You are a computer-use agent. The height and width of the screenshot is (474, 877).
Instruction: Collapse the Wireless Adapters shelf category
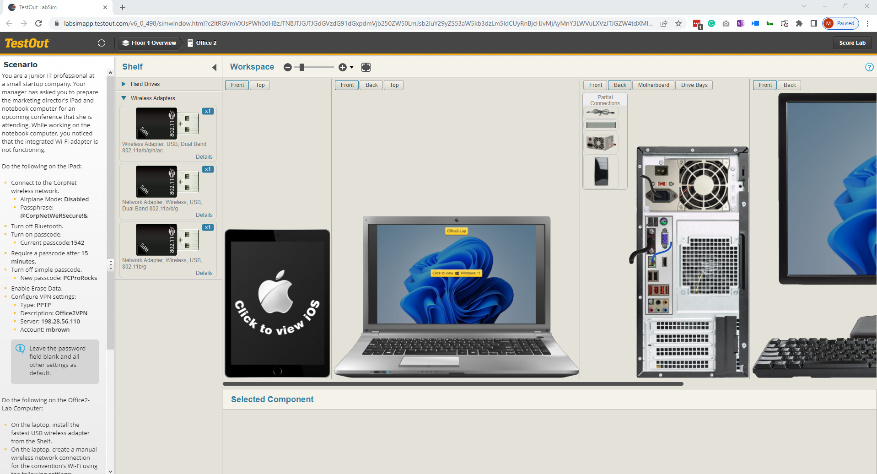tap(124, 98)
